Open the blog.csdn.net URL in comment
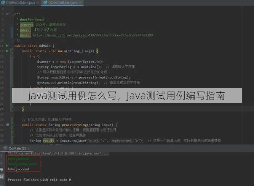This screenshot has height=186, width=254. pos(93,35)
